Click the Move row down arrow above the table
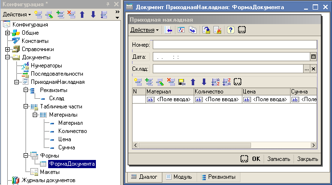Screen dimensions: 332x185 click(204, 82)
